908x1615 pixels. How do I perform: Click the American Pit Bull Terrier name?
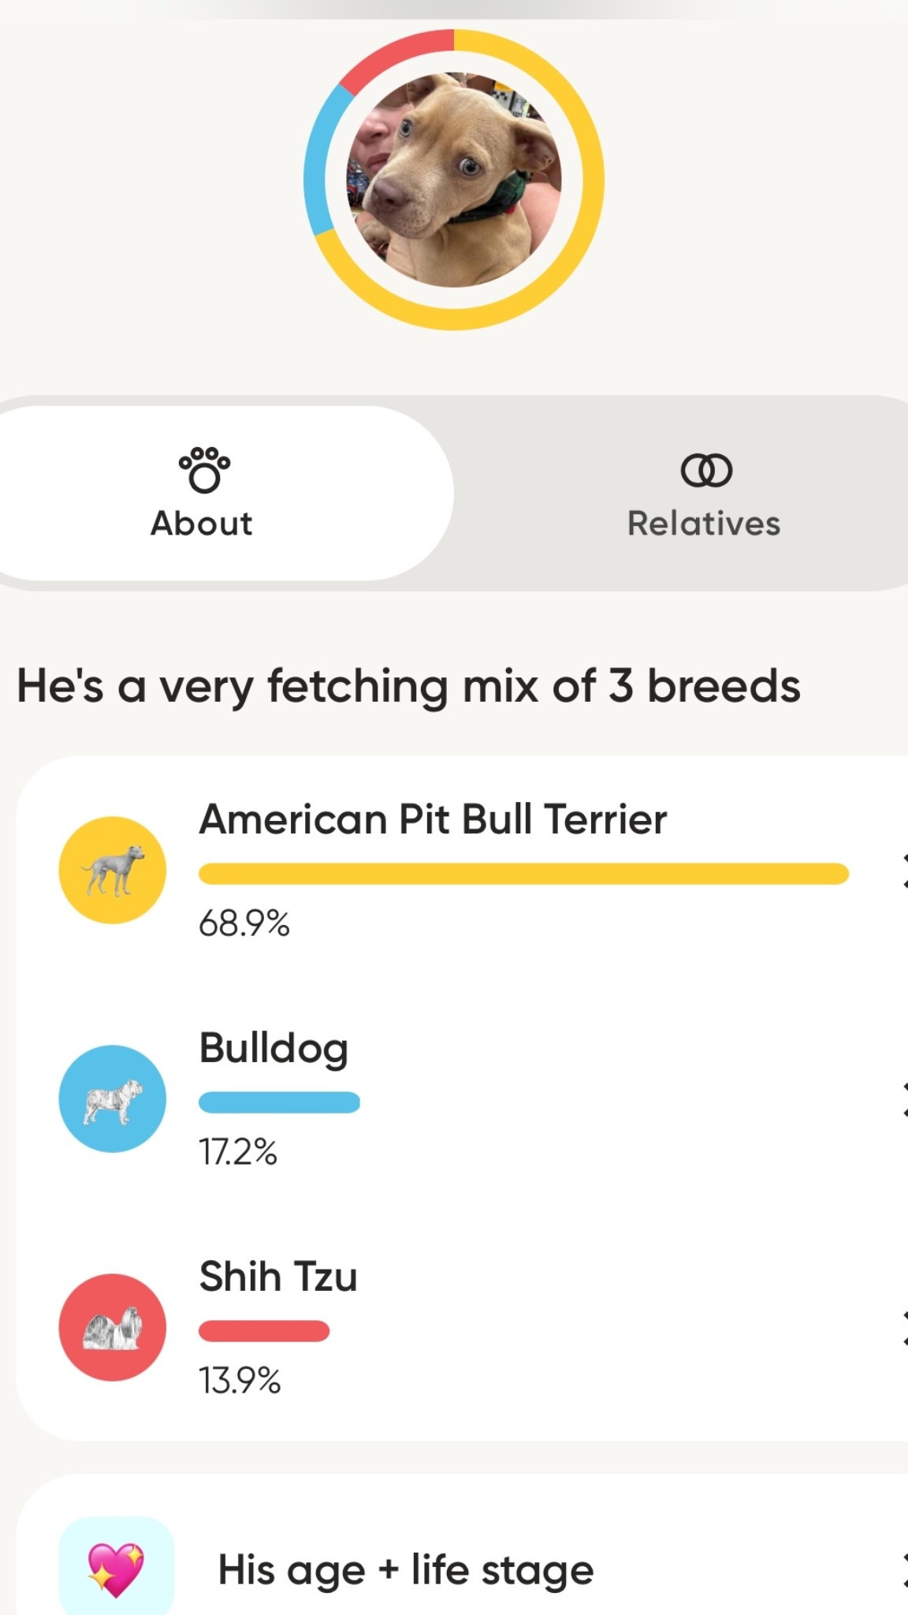pos(433,819)
